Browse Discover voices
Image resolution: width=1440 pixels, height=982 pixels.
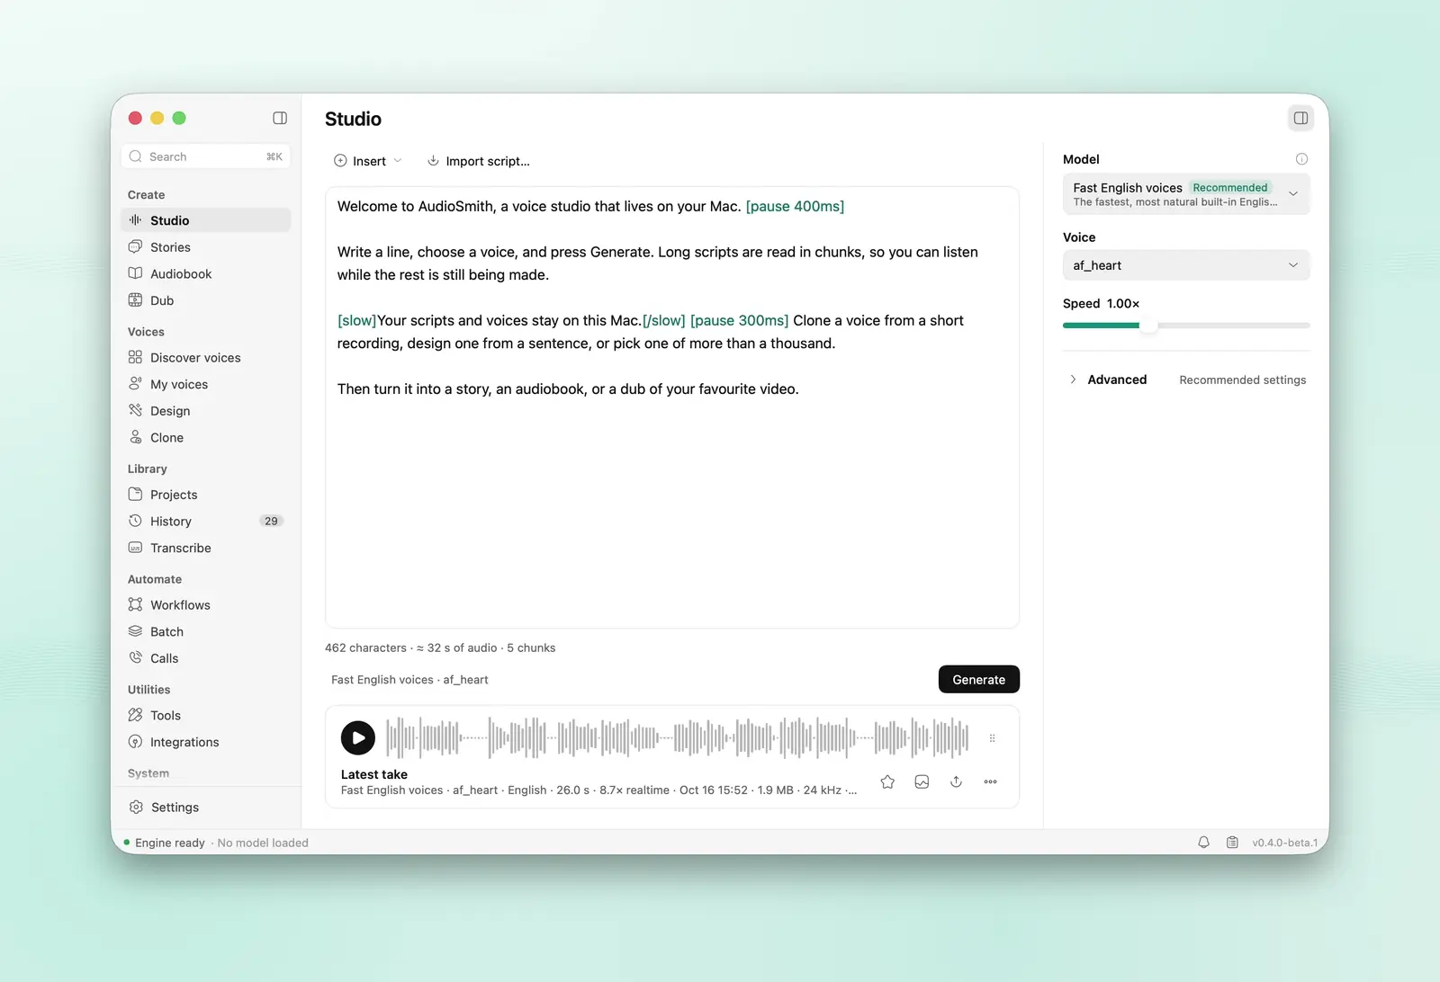205,358
